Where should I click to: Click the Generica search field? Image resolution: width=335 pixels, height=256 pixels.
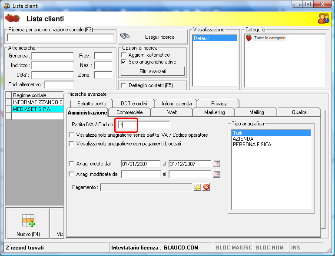[53, 56]
